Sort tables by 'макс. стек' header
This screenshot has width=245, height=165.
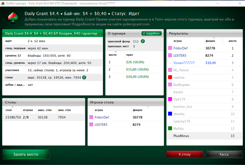47,110
